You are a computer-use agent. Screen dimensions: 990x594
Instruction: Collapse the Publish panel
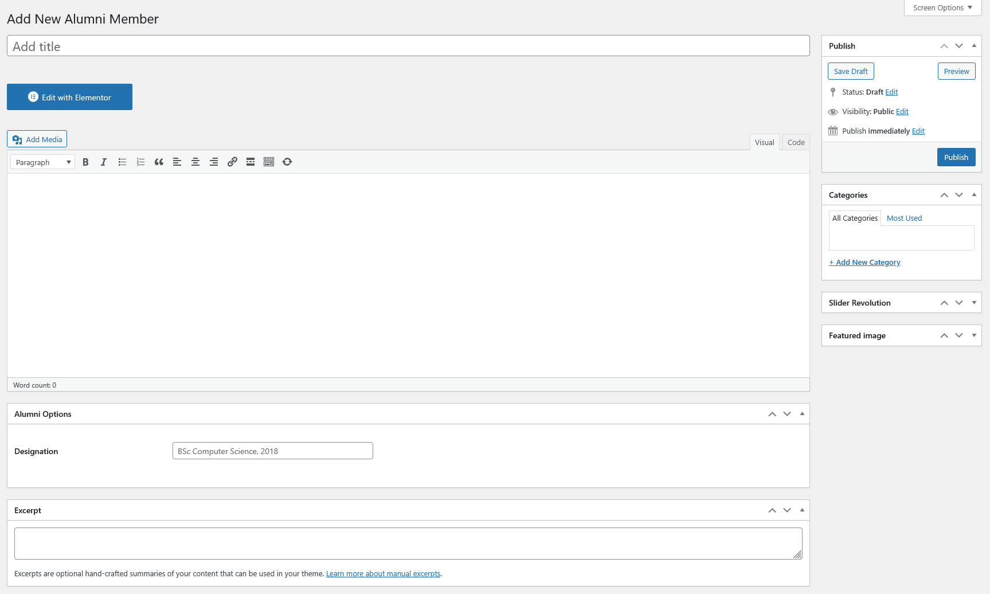click(974, 46)
